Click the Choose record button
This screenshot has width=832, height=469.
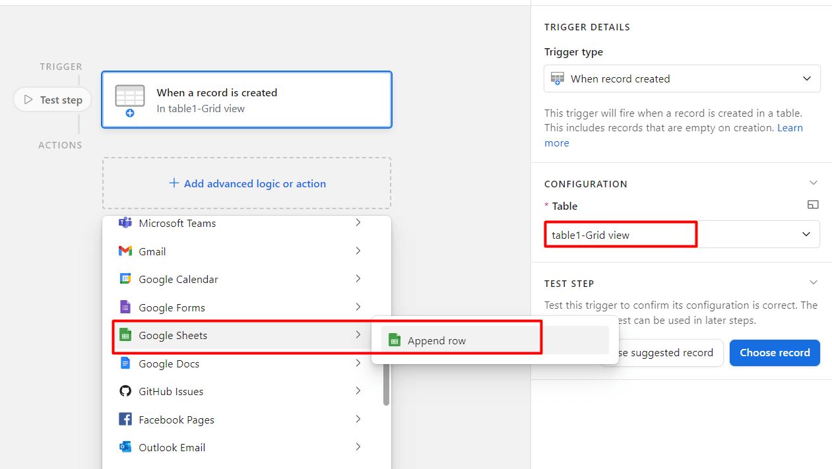tap(775, 352)
